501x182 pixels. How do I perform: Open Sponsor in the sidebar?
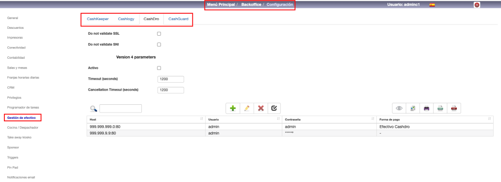click(13, 148)
